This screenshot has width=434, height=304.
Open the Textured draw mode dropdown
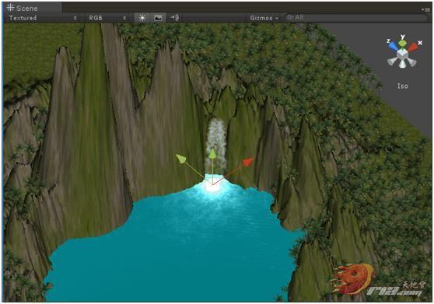(42, 18)
